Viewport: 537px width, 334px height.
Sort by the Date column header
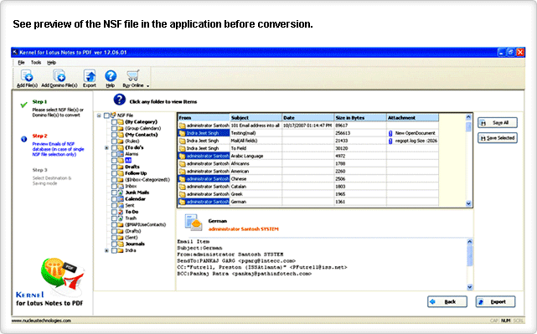coord(308,118)
